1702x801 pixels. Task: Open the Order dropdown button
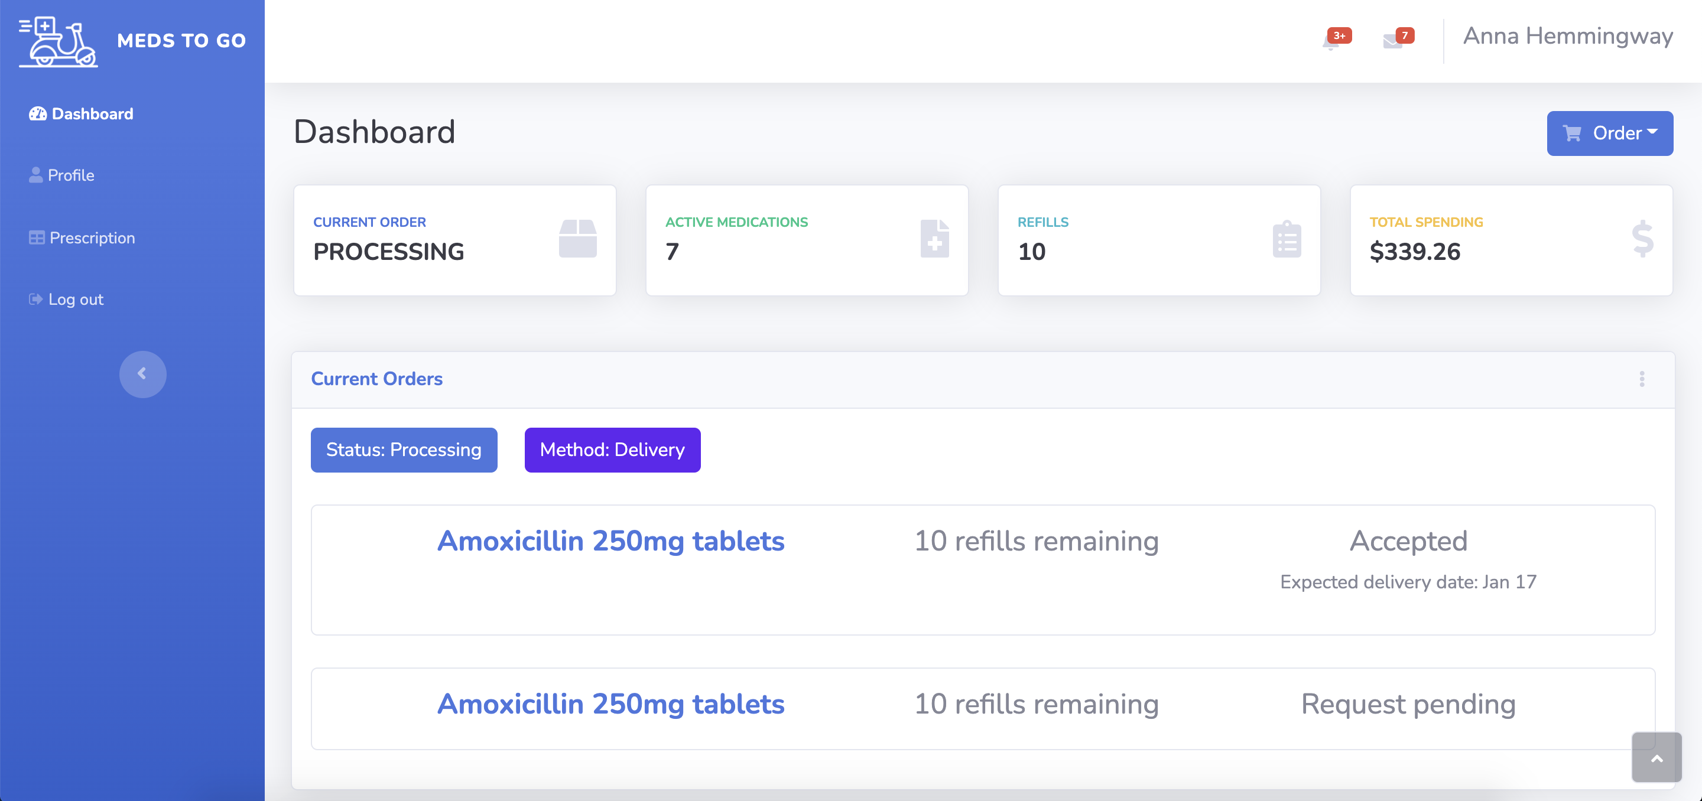click(1609, 133)
